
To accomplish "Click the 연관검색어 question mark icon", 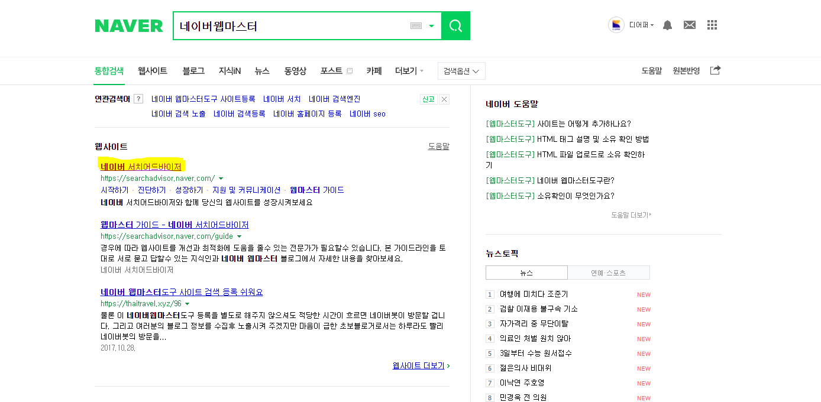I will (x=138, y=99).
